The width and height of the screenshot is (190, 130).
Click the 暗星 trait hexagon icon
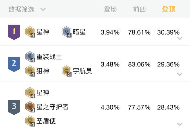[x=66, y=32]
